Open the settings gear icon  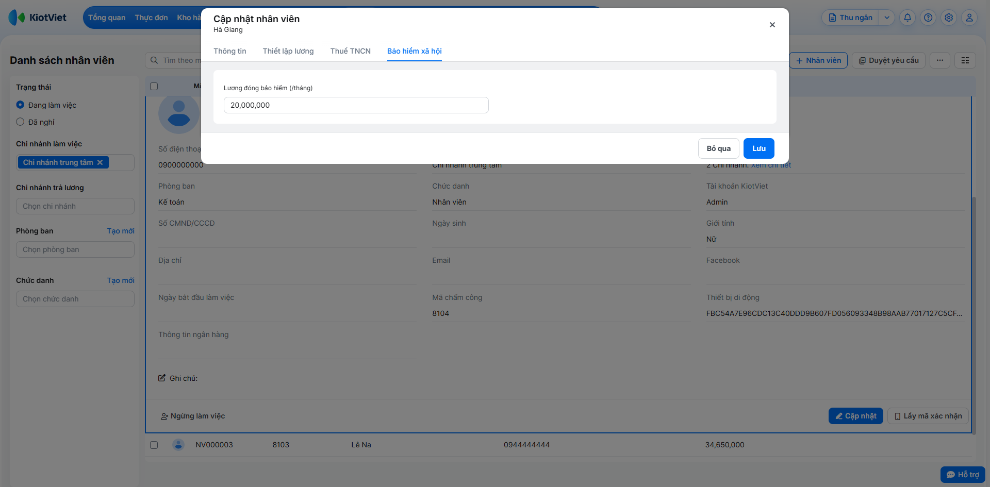point(949,18)
